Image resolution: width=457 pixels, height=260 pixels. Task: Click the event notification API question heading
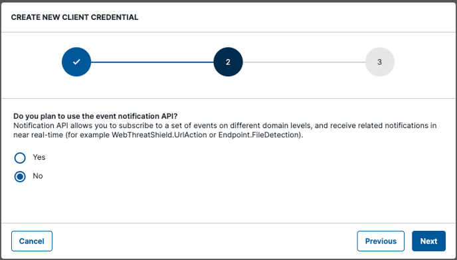(x=96, y=116)
